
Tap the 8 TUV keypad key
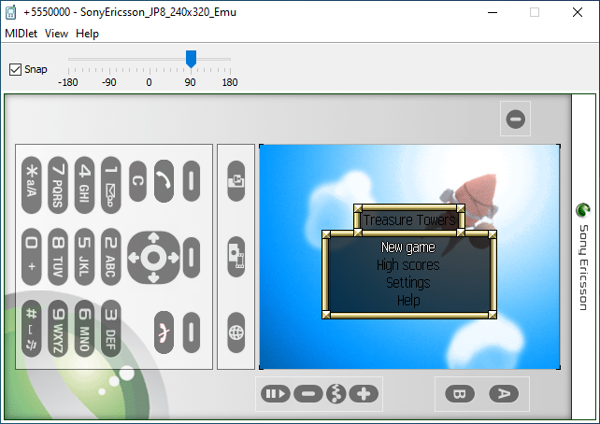pyautogui.click(x=58, y=257)
